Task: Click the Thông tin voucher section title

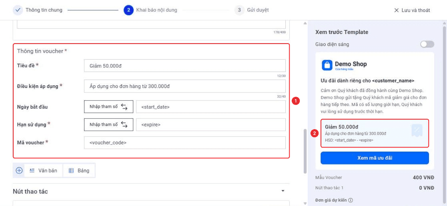Action: pos(42,51)
